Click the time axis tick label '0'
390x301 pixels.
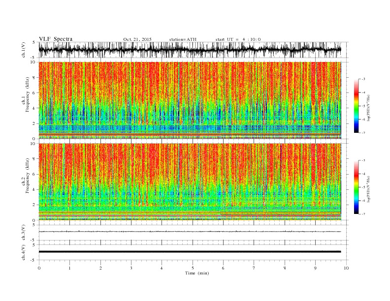tap(39, 268)
